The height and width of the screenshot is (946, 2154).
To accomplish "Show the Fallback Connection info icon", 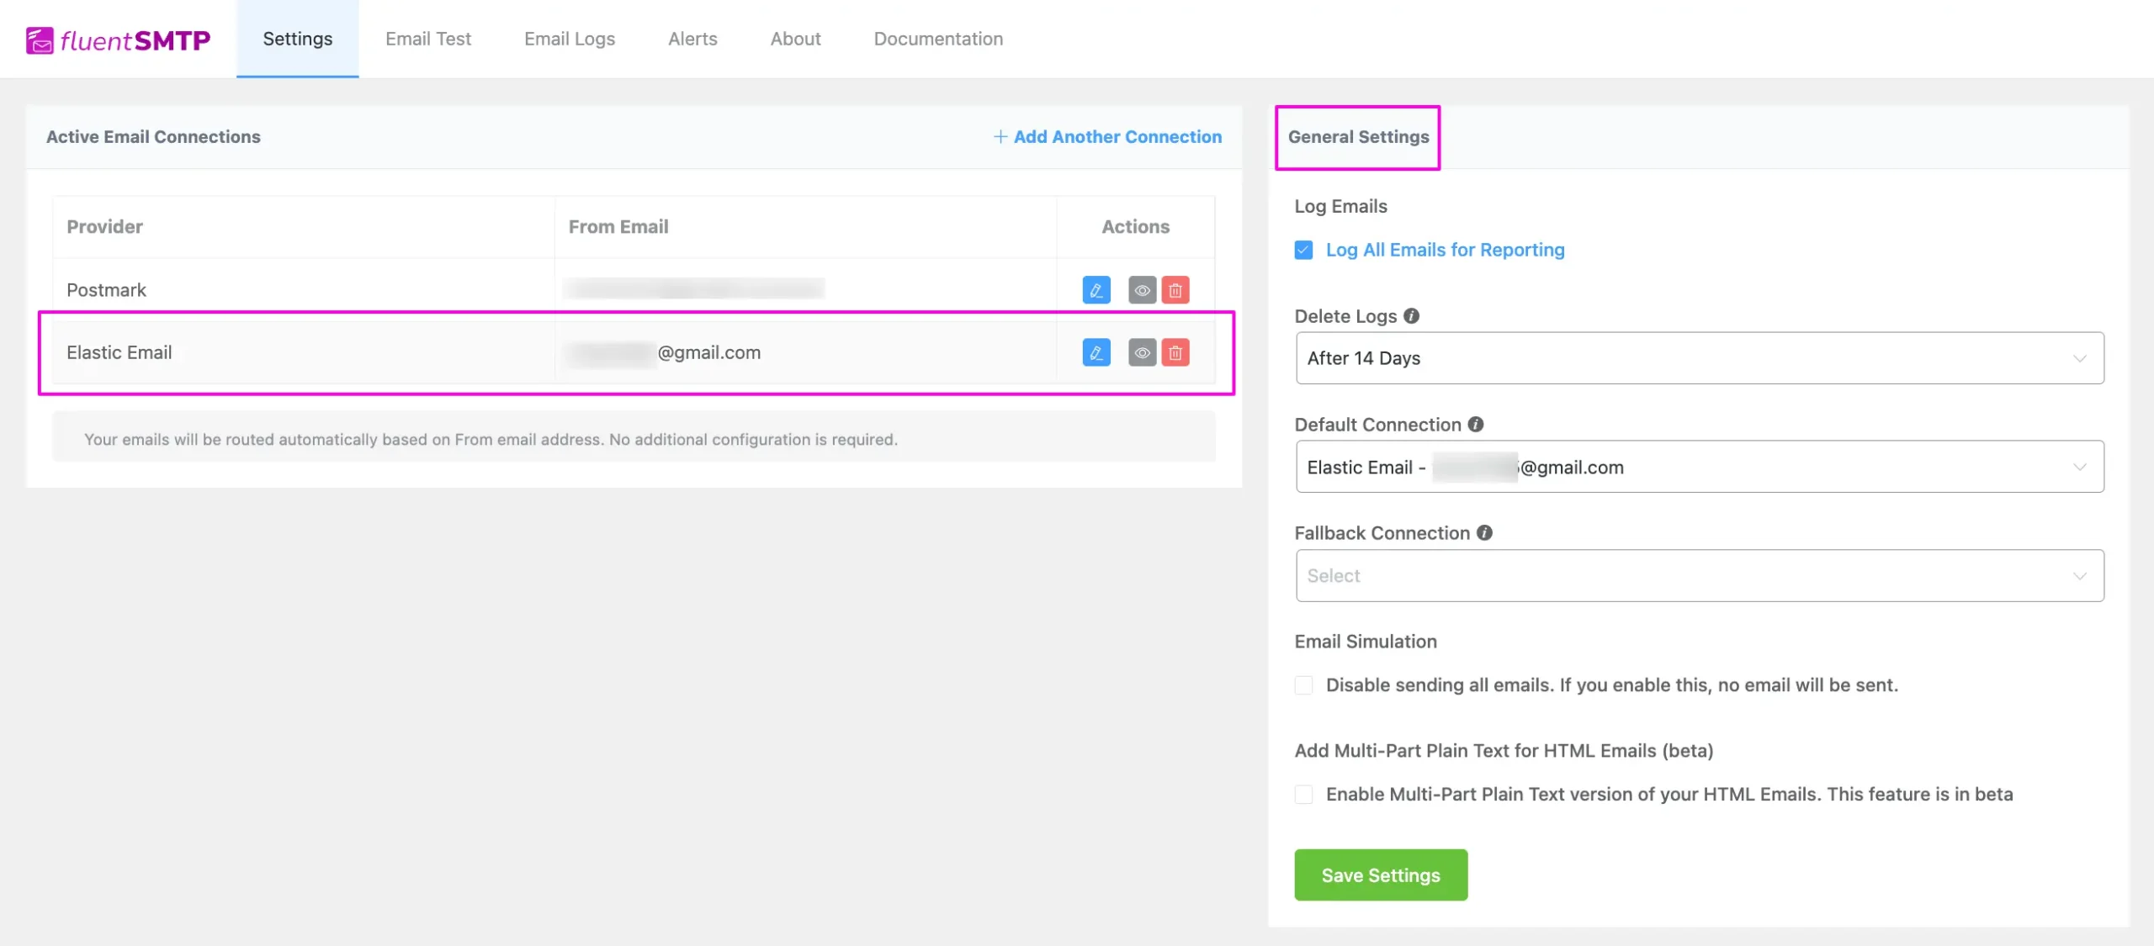I will [x=1484, y=533].
